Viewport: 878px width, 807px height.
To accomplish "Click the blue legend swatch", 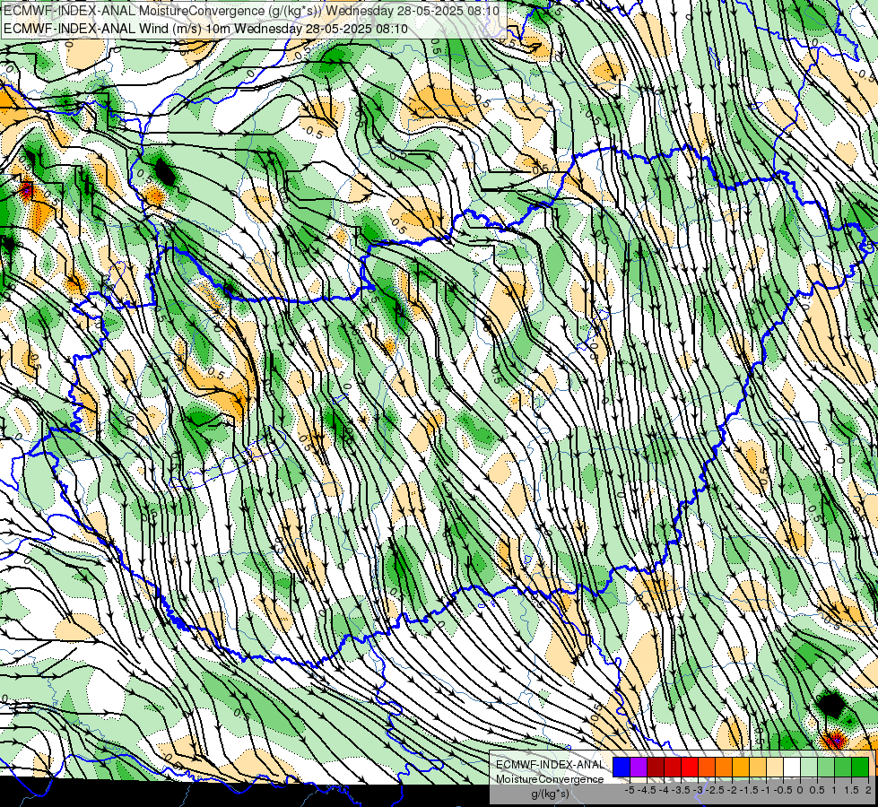I will [x=622, y=768].
